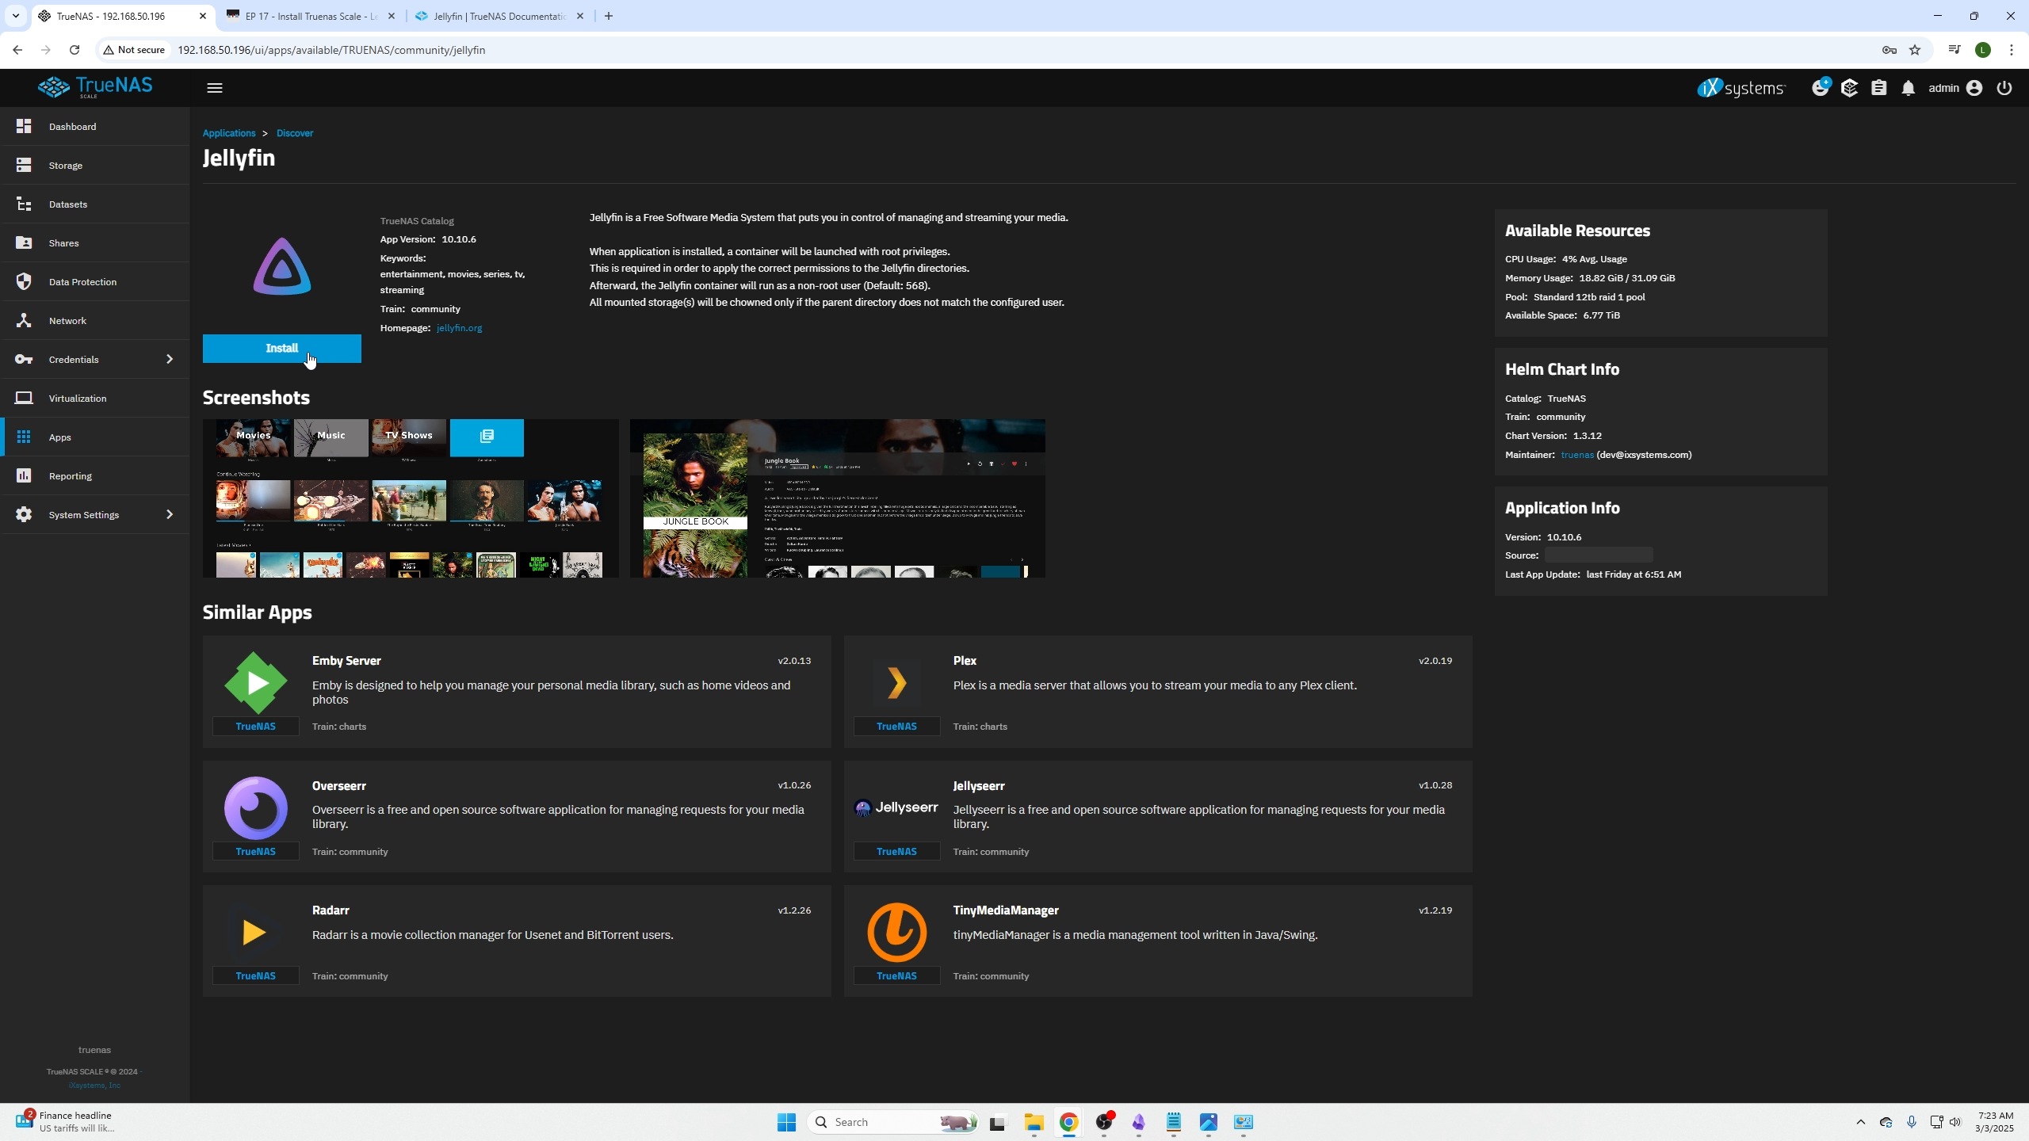Open Virtualization in sidebar
The width and height of the screenshot is (2029, 1141).
click(x=95, y=399)
